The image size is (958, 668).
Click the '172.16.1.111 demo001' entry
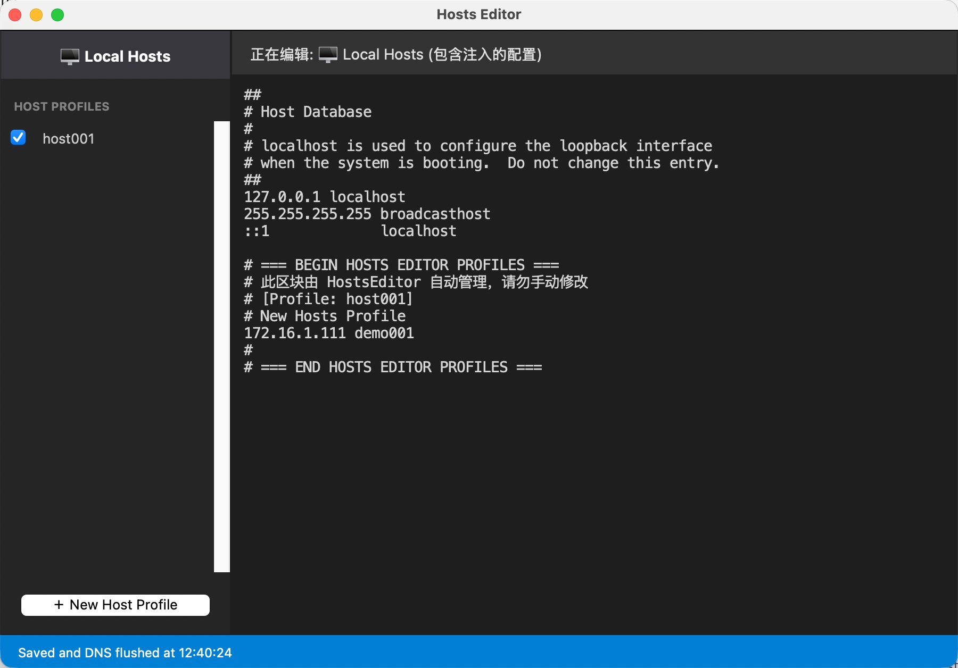[x=329, y=333]
